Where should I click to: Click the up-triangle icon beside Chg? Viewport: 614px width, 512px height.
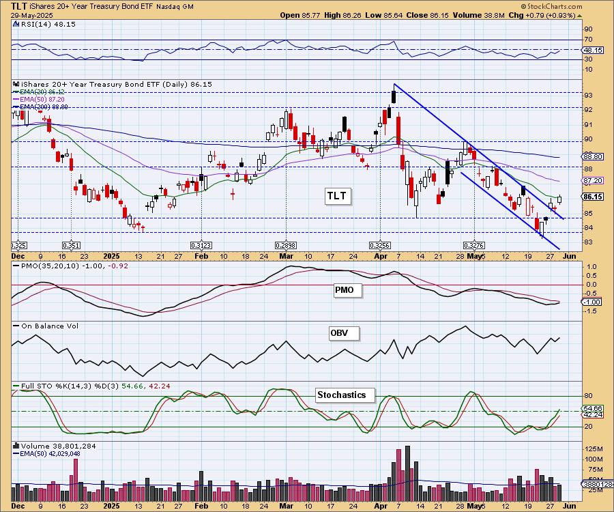pyautogui.click(x=579, y=16)
